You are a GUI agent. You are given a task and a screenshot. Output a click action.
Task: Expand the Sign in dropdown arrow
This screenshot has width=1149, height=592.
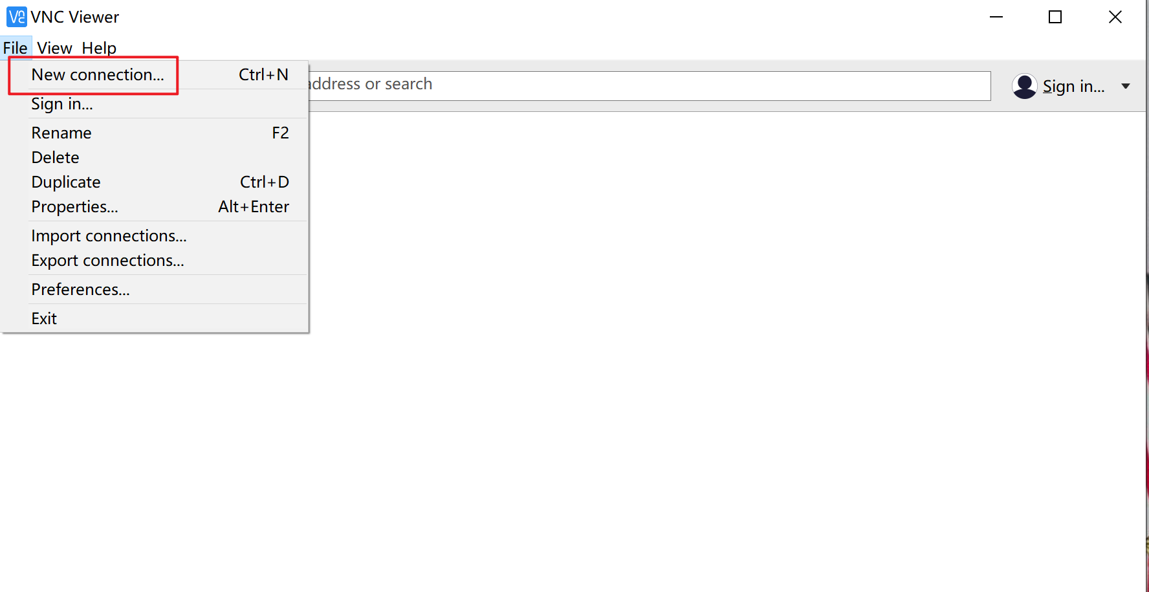click(x=1126, y=86)
